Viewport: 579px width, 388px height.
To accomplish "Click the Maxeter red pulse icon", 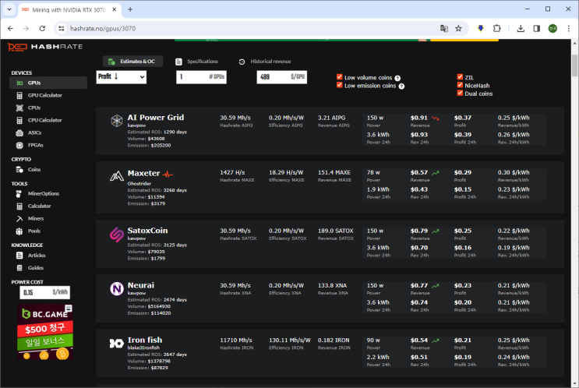I will point(168,174).
